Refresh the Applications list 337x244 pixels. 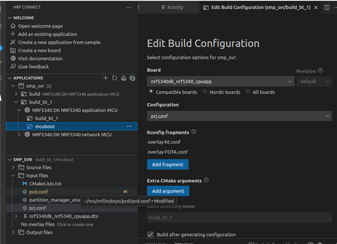(x=114, y=78)
